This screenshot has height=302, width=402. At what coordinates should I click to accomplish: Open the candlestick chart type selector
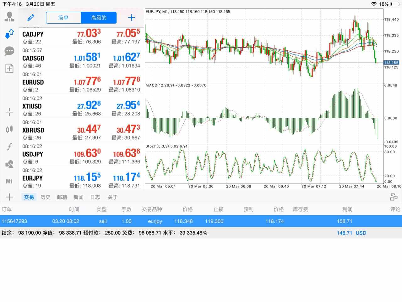tap(9, 129)
